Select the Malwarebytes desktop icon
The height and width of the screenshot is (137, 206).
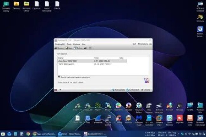tap(139, 121)
